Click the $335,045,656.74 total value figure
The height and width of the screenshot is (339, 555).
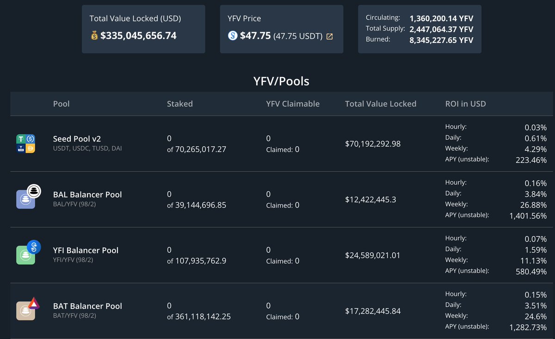coord(138,36)
